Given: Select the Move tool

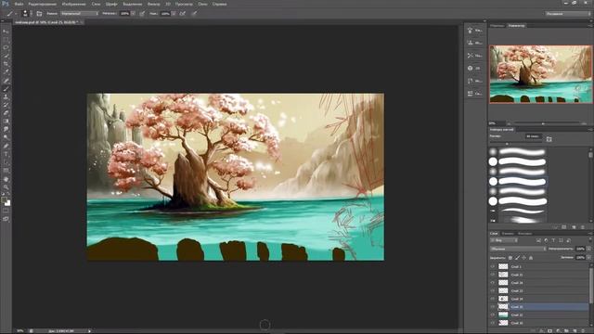Looking at the screenshot, I should (x=6, y=32).
